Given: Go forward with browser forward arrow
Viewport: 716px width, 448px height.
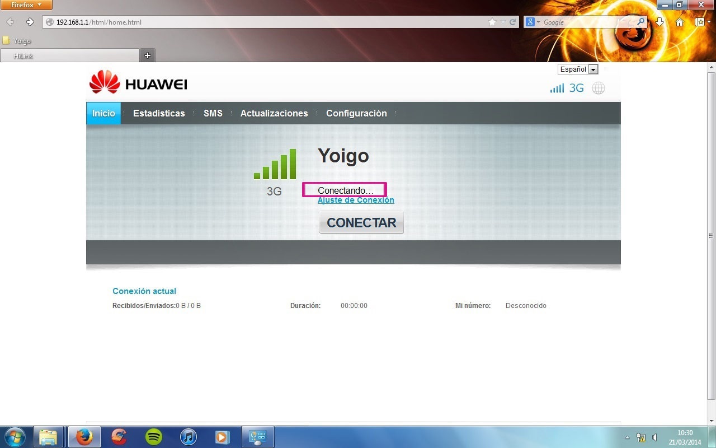Looking at the screenshot, I should 30,22.
